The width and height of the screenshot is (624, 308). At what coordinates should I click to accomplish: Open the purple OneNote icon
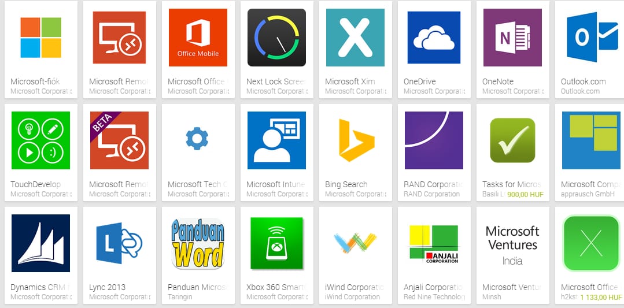coord(512,38)
